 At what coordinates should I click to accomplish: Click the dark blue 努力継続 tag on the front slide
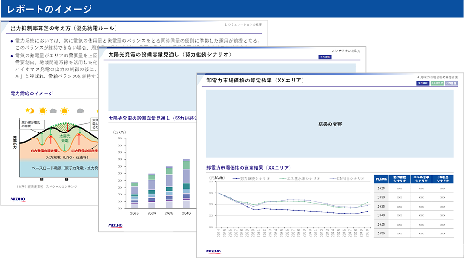pyautogui.click(x=423, y=83)
